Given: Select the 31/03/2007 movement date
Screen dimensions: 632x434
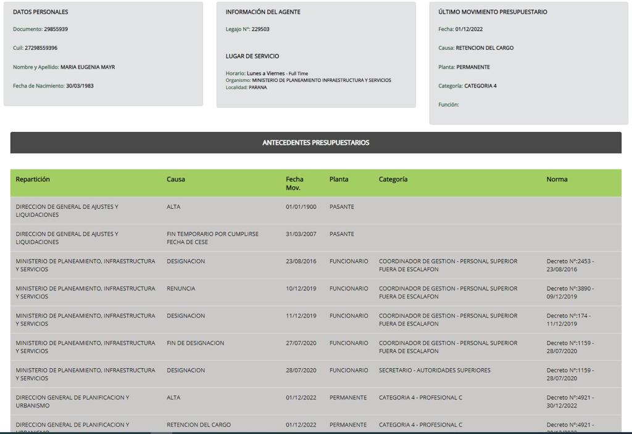Looking at the screenshot, I should coord(301,234).
